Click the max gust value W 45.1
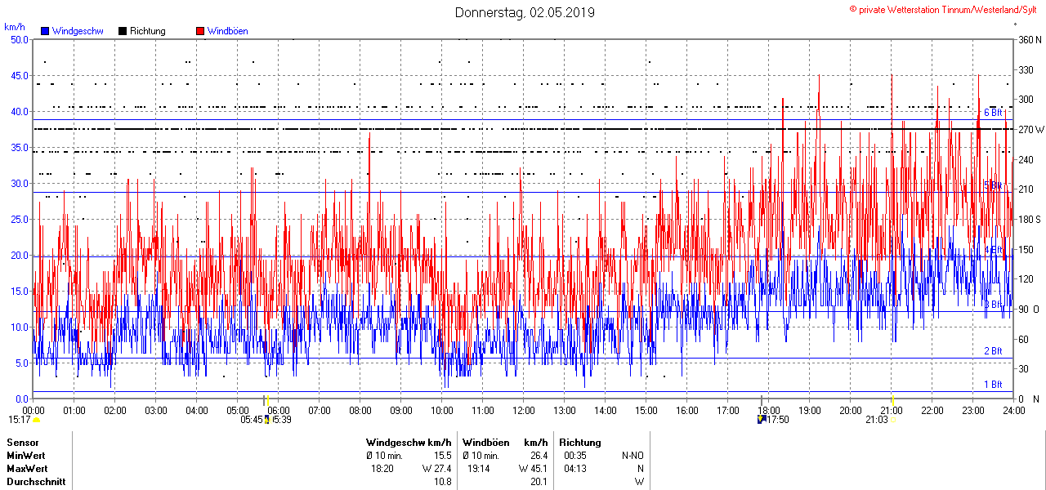Image resolution: width=1046 pixels, height=490 pixels. pos(534,469)
